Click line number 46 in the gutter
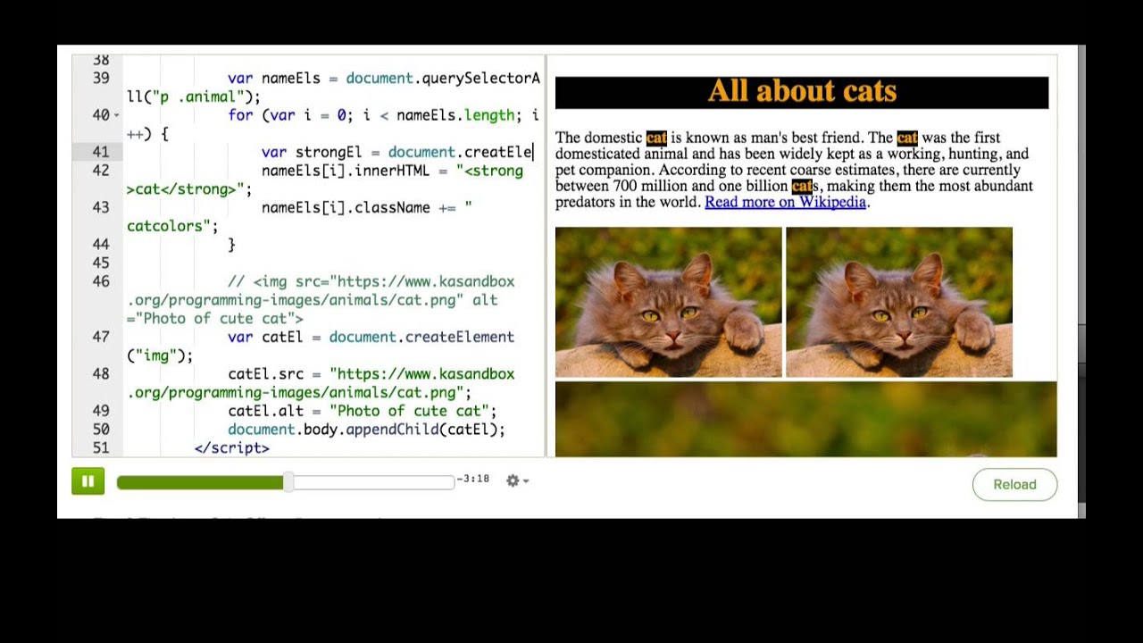 click(100, 281)
